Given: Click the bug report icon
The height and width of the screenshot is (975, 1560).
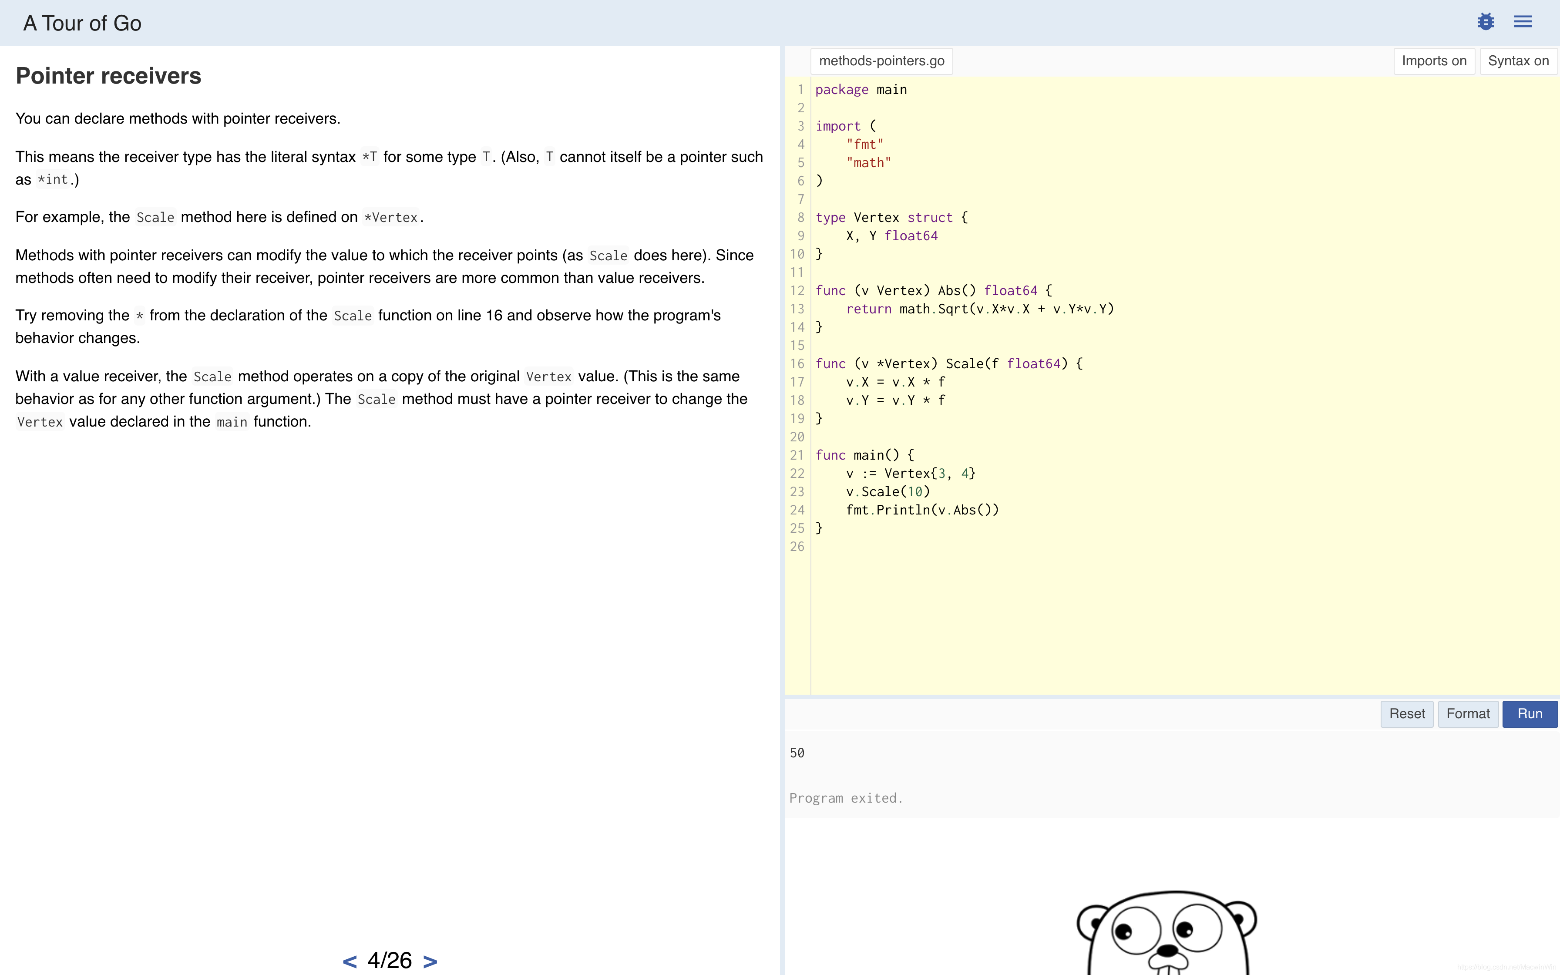Looking at the screenshot, I should point(1485,22).
